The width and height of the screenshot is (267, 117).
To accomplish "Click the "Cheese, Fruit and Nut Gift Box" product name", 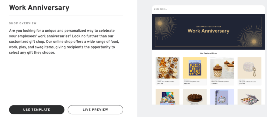I will [166, 81].
